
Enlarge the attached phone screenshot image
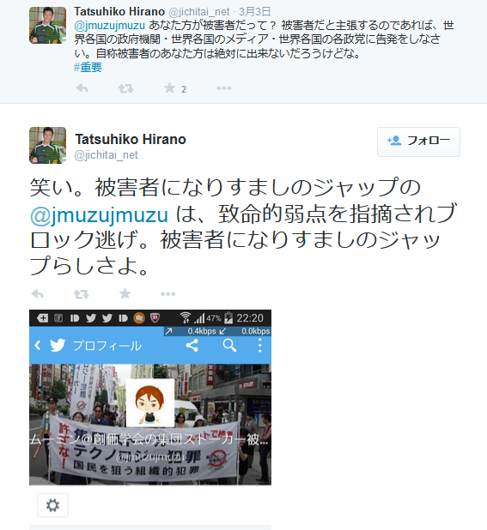click(x=150, y=397)
